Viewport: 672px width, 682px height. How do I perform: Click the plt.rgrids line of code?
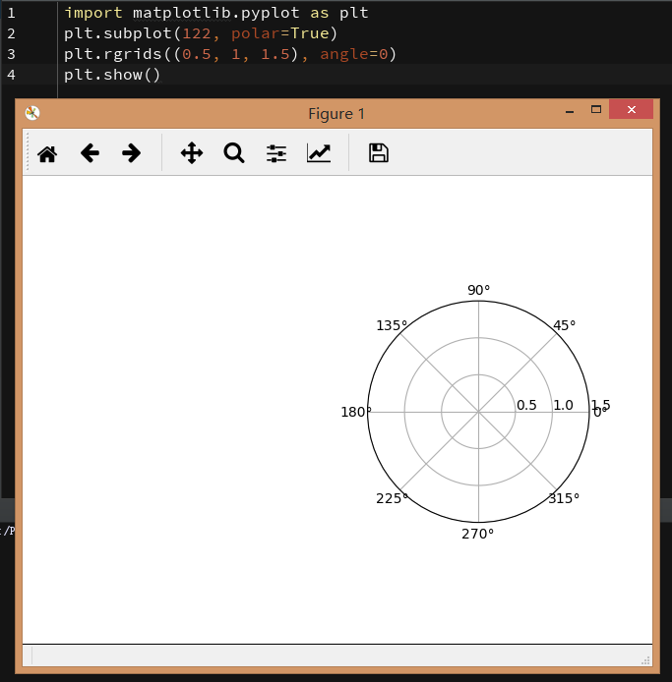click(230, 54)
